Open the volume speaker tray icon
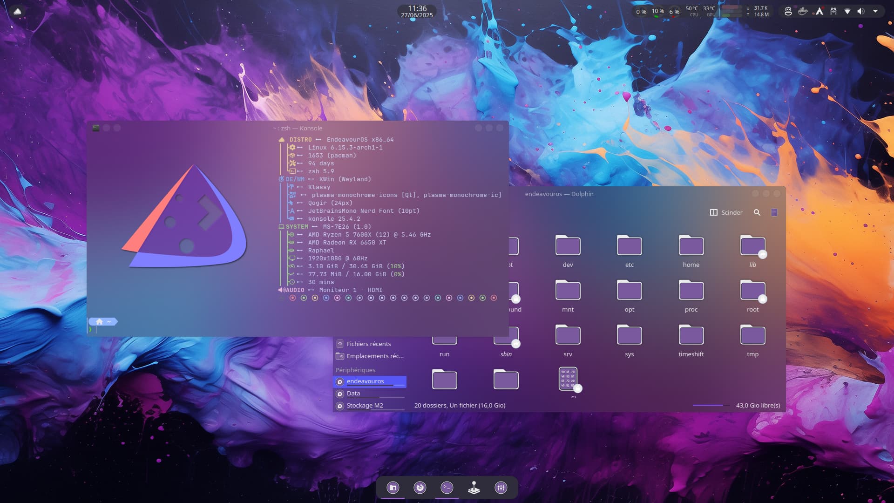The image size is (894, 503). pos(861,11)
